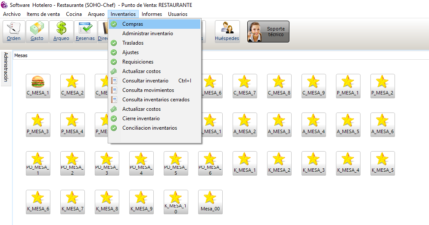The image size is (429, 225).
Task: Expand the Archivo menu
Action: [12, 14]
